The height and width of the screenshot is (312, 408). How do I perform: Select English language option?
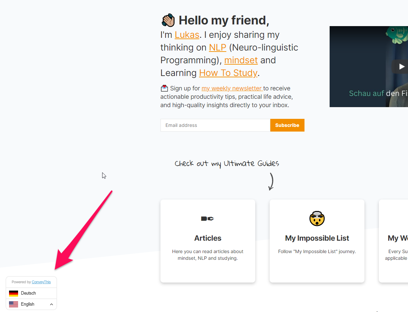[28, 304]
